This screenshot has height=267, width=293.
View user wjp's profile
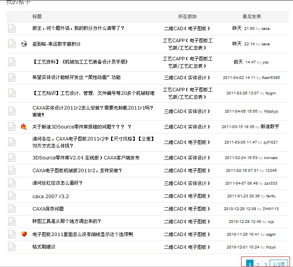click(271, 222)
